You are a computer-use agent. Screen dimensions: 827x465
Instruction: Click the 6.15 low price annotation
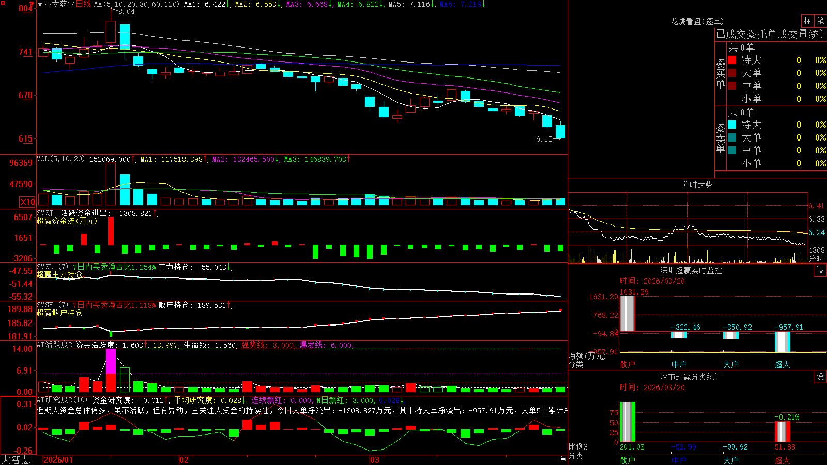544,139
